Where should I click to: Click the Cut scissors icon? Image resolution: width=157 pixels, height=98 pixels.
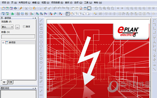point(26,8)
